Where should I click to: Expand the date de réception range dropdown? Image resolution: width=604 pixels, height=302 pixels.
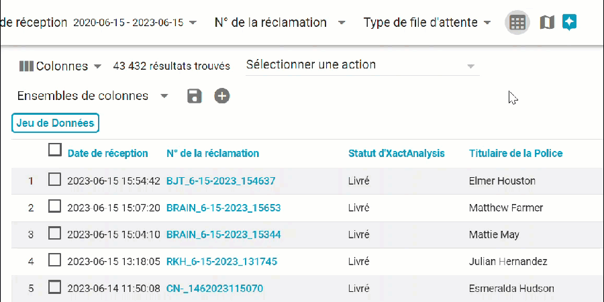[x=193, y=23]
